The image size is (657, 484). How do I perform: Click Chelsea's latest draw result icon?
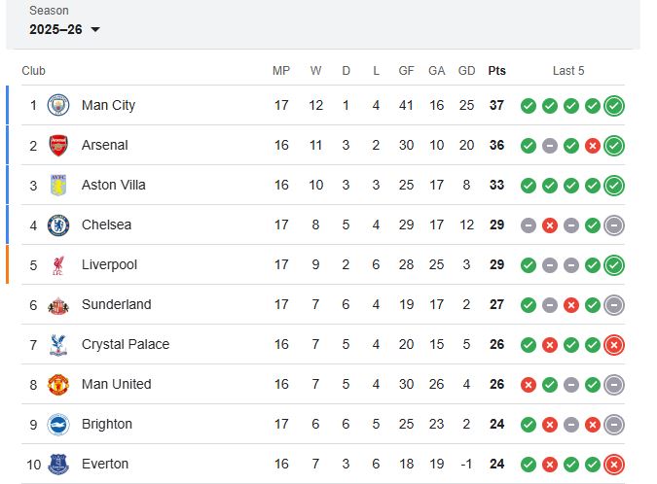[613, 225]
